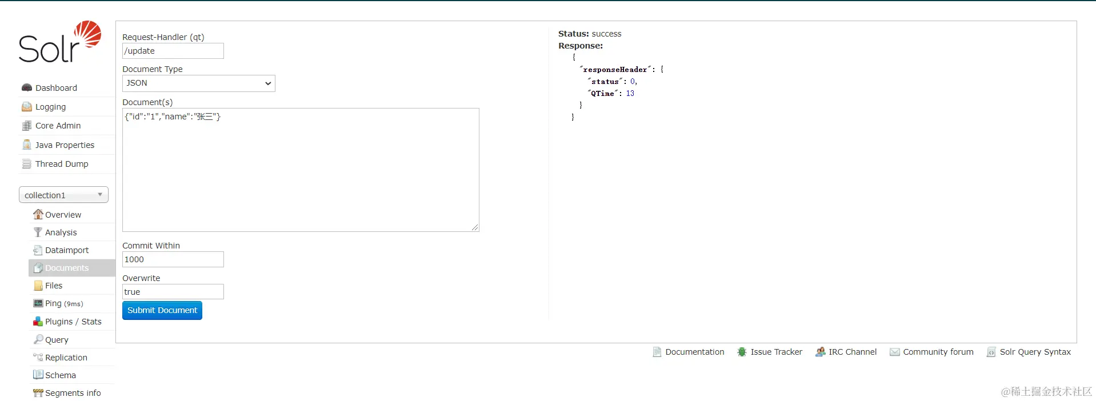Go to the Logging page

[50, 107]
